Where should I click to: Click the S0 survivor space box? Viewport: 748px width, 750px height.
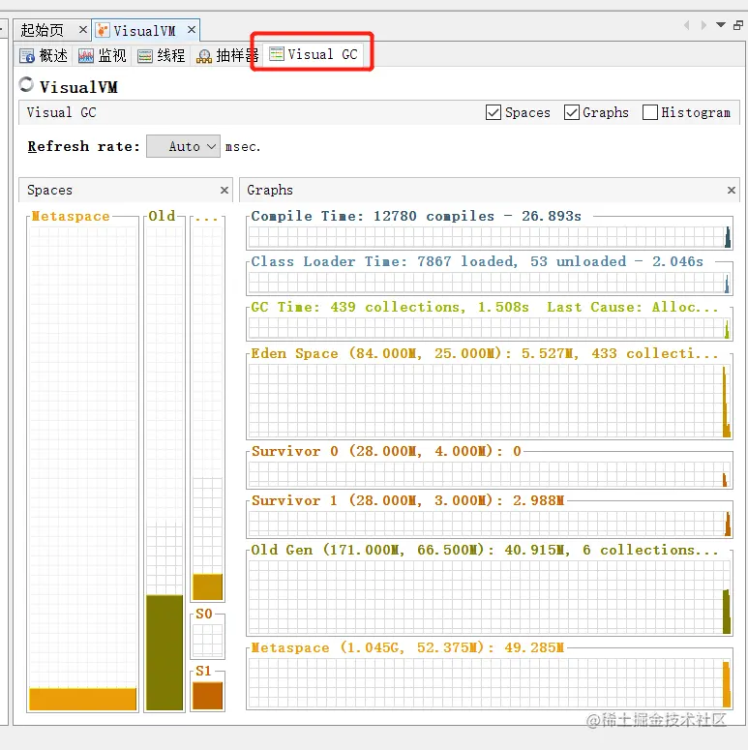[208, 641]
